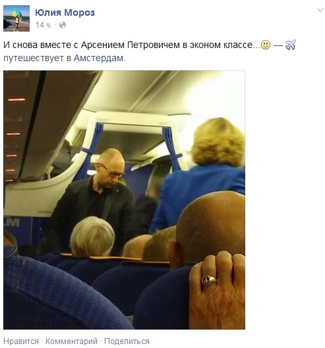
Task: Like the post with Нравится
Action: coord(21,341)
